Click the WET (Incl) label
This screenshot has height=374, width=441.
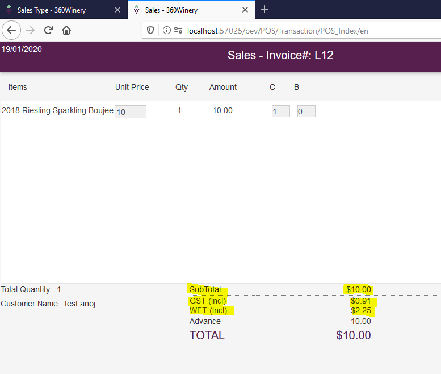pos(208,310)
